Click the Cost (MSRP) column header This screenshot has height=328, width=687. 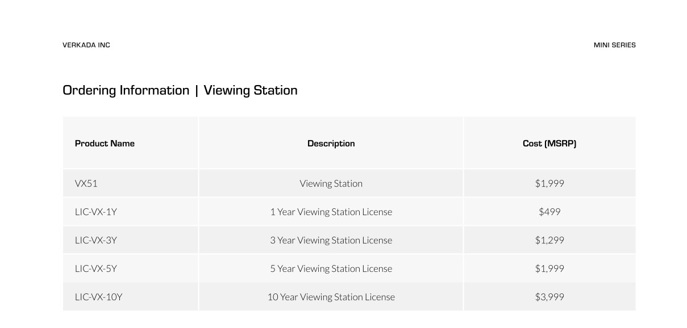click(x=549, y=144)
